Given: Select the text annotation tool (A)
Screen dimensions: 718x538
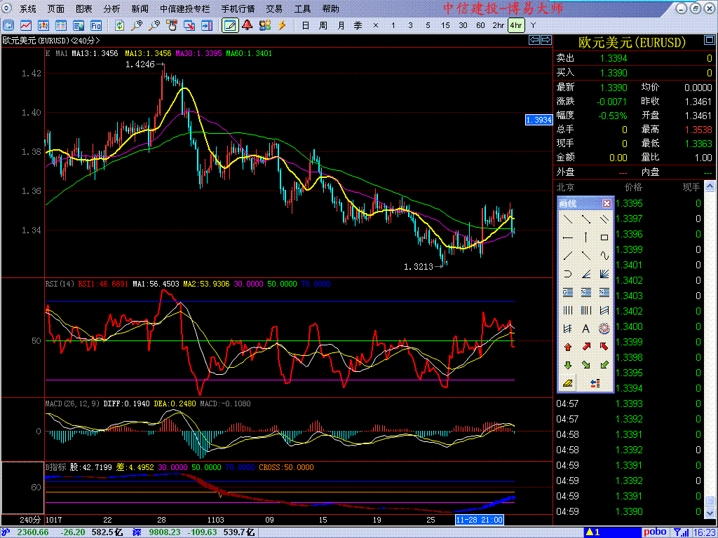Looking at the screenshot, I should (x=586, y=329).
